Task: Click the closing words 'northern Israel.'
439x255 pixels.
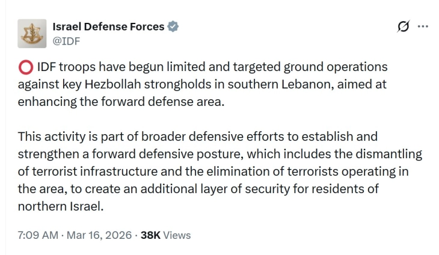Action: pyautogui.click(x=61, y=206)
